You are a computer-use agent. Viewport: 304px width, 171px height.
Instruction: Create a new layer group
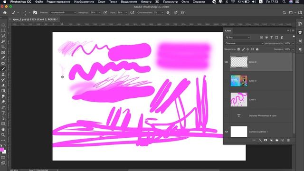[277, 140]
